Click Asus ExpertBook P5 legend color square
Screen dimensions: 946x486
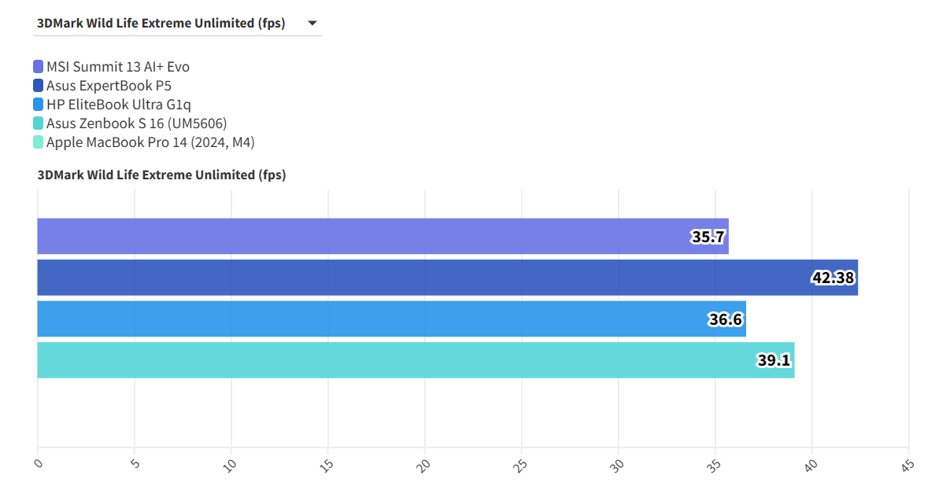tap(39, 86)
